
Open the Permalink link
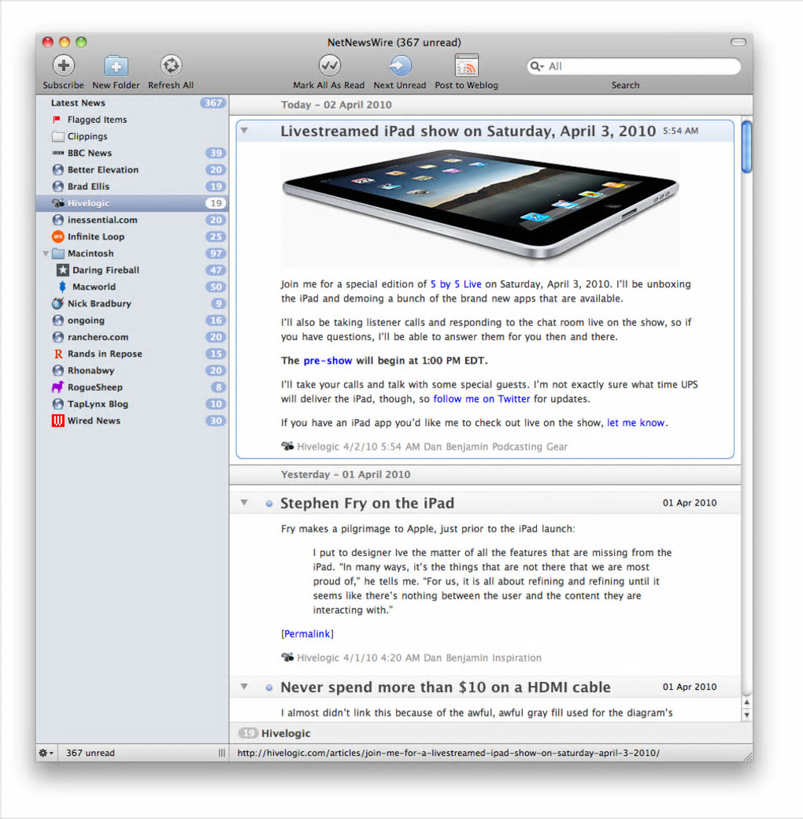tap(307, 634)
